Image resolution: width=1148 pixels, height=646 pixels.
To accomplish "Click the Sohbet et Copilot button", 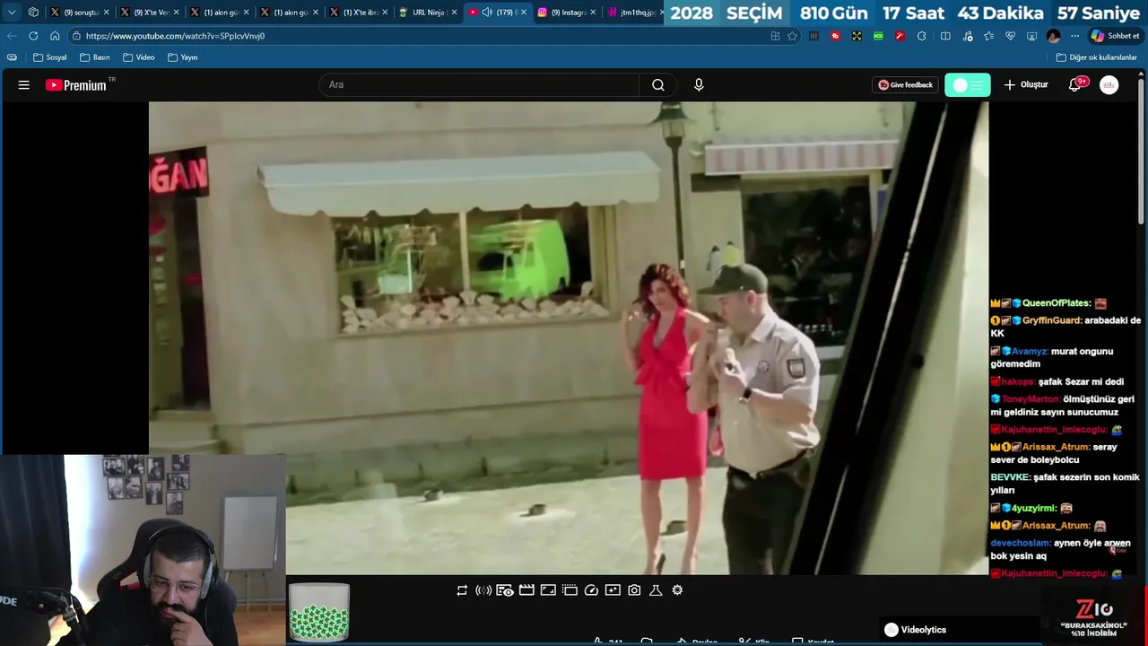I will coord(1115,36).
